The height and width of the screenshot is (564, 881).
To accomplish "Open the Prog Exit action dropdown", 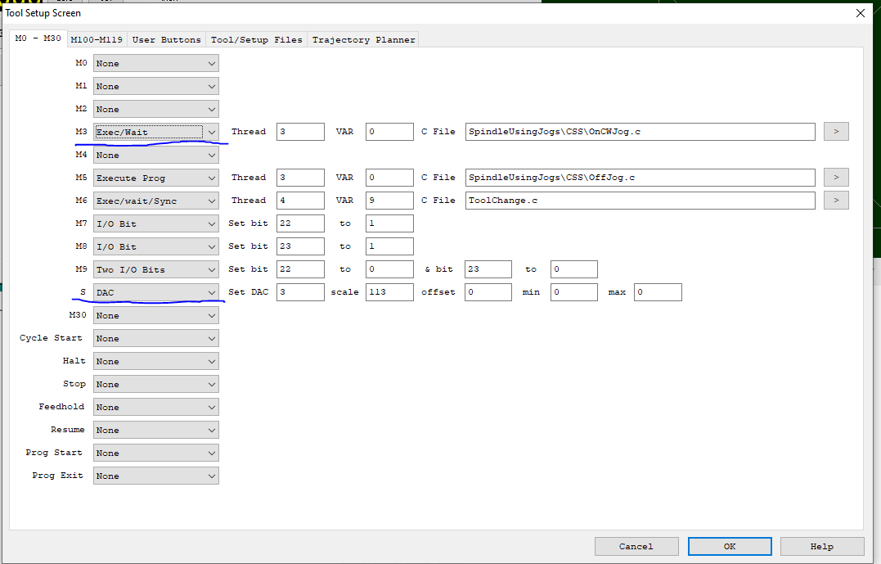I will 155,476.
